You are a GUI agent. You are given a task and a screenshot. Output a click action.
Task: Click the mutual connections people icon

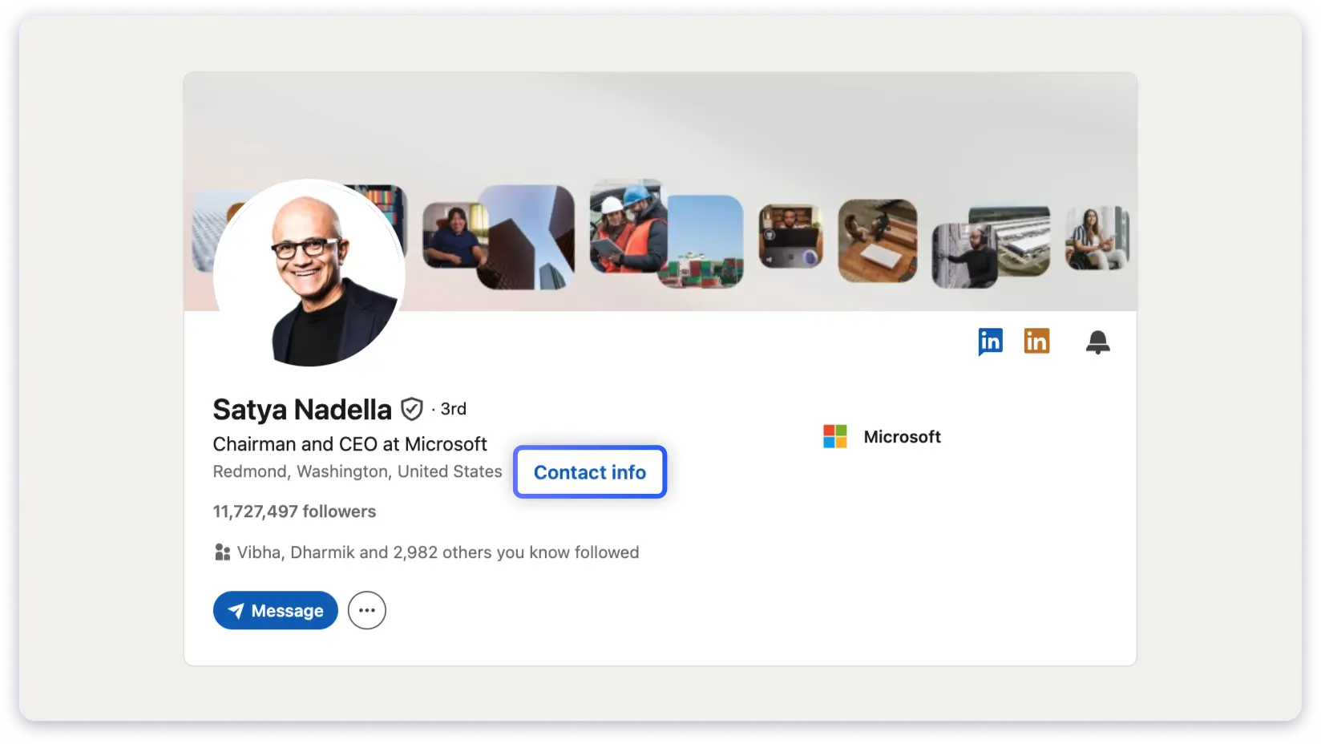[222, 552]
